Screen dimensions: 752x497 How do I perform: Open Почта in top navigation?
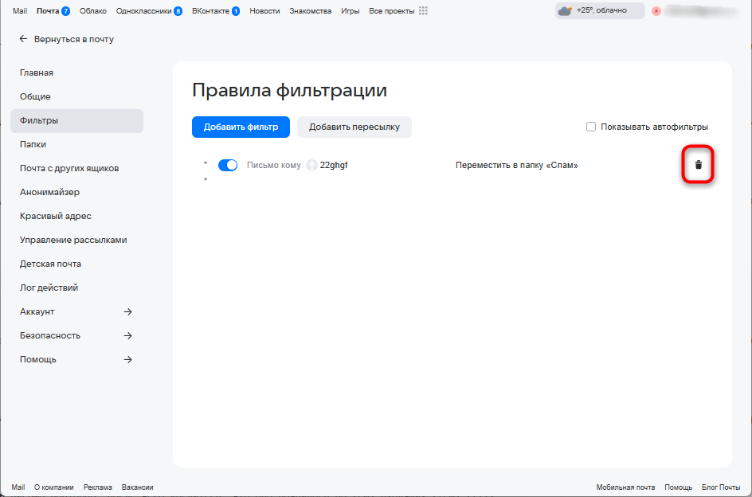tap(48, 10)
